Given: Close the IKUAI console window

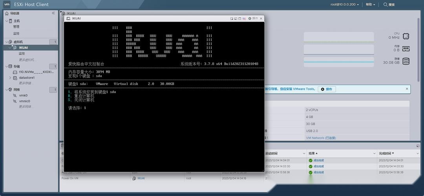Looking at the screenshot, I should click(261, 19).
